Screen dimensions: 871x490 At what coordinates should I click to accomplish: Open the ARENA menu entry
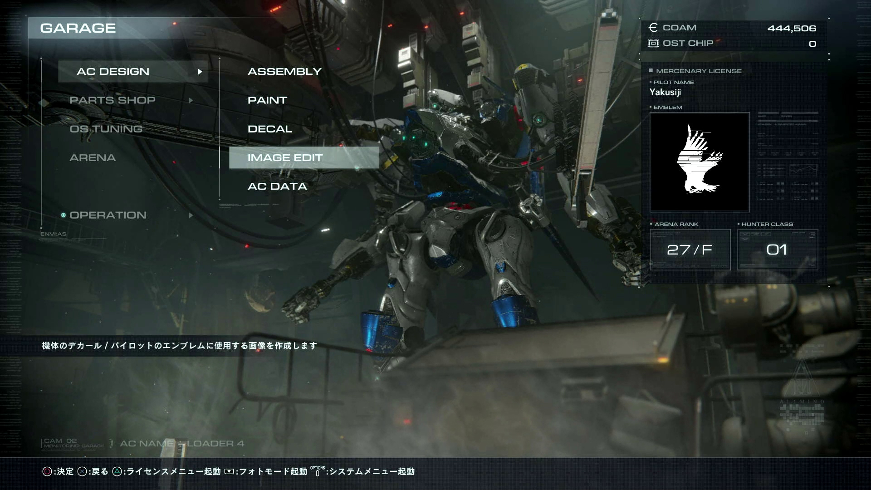coord(93,157)
